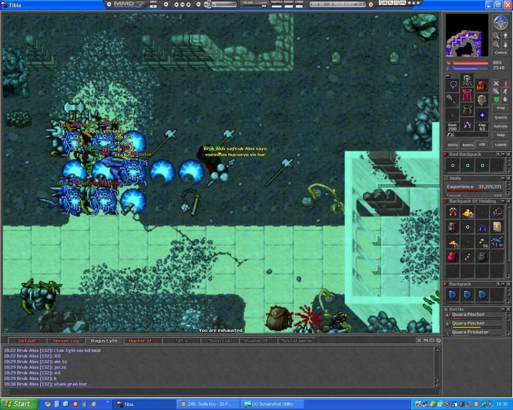Viewport: 513px width, 410px height.
Task: Enable defensive fight mode green shield
Action: click(496, 99)
